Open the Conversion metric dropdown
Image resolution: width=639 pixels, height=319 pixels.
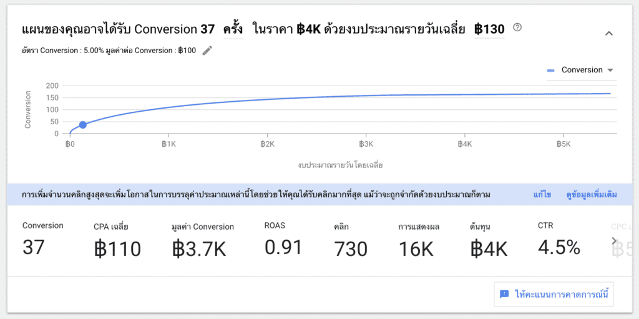(x=581, y=70)
